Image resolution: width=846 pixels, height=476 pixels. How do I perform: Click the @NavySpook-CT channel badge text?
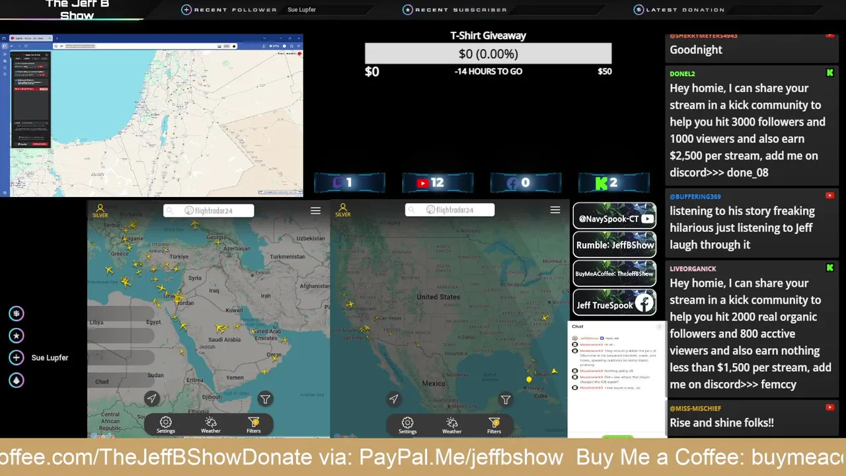[x=609, y=219]
